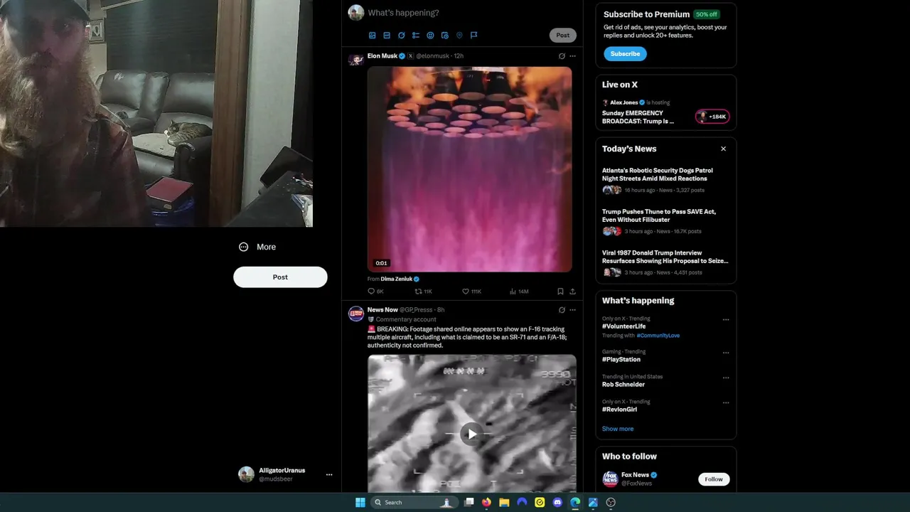910x512 pixels.
Task: Click Microsoft Edge taskbar icon
Action: [x=575, y=502]
